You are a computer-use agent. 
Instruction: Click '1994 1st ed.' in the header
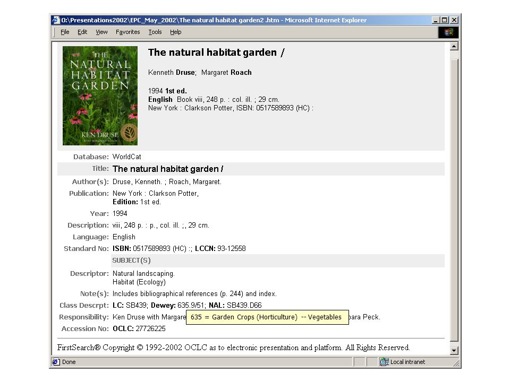click(167, 91)
